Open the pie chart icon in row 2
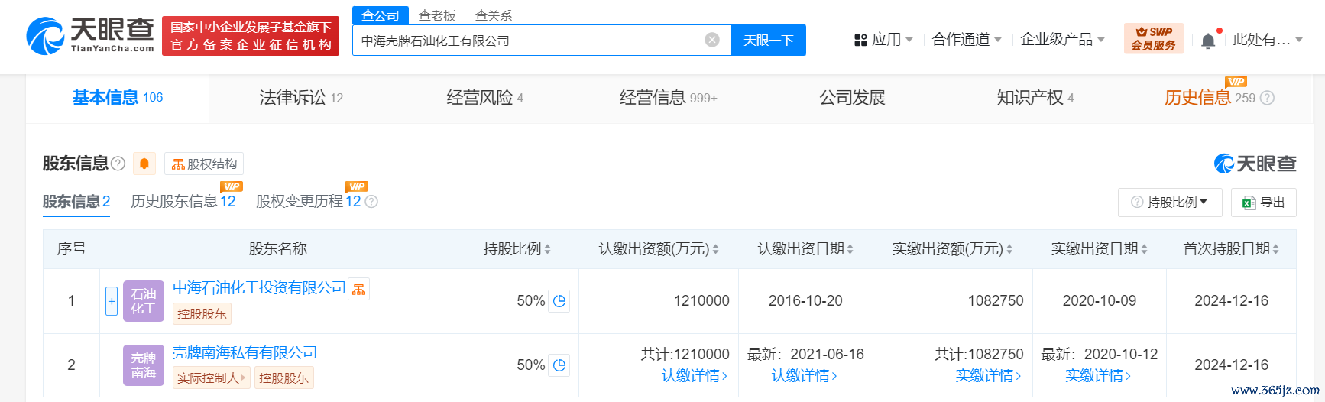The width and height of the screenshot is (1325, 402). (559, 365)
